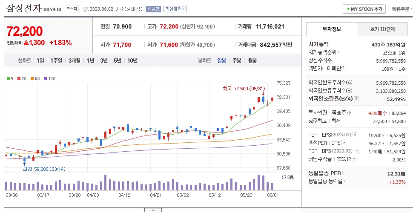Click the 상장주식수 5,969,782,550 value
This screenshot has width=416, height=213.
click(x=391, y=61)
